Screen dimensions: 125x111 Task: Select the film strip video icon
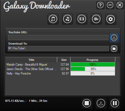coord(82,19)
